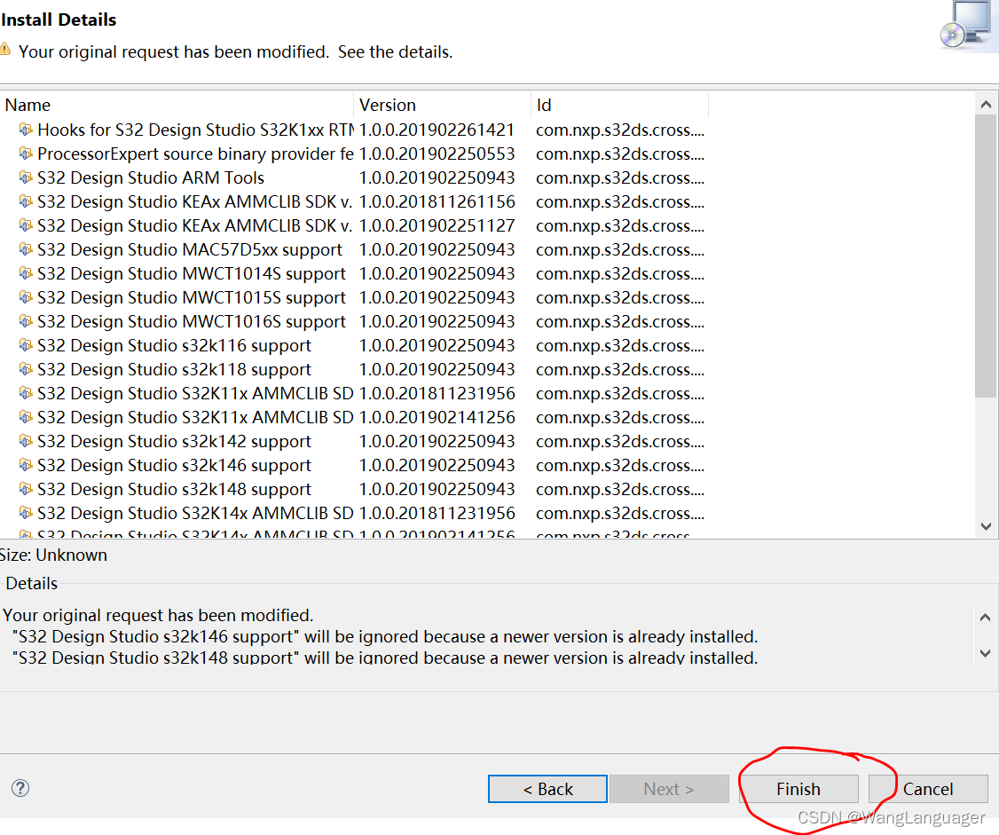The height and width of the screenshot is (835, 999).
Task: Click icon of S32K14x AMMCLIB 1.0.0.201811231956 row
Action: pyautogui.click(x=26, y=513)
